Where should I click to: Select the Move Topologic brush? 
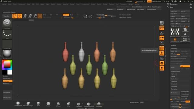[x=28, y=104]
